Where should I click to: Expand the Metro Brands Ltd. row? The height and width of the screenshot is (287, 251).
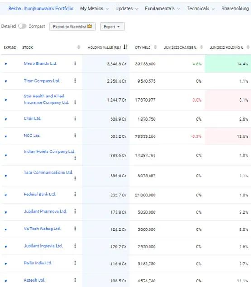pyautogui.click(x=6, y=64)
